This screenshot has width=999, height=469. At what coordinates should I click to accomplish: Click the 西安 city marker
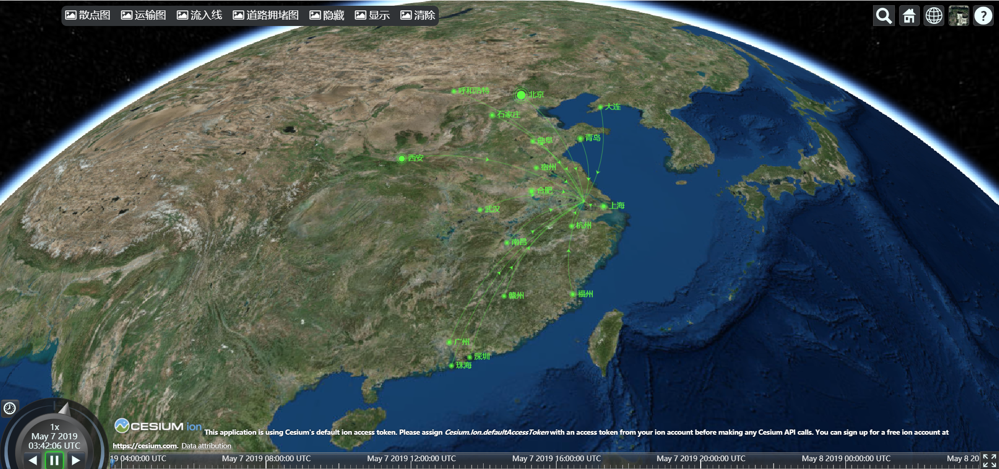(x=402, y=159)
